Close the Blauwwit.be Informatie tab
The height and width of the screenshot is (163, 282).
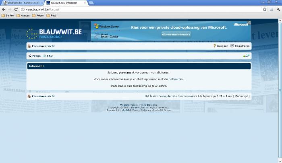click(85, 3)
